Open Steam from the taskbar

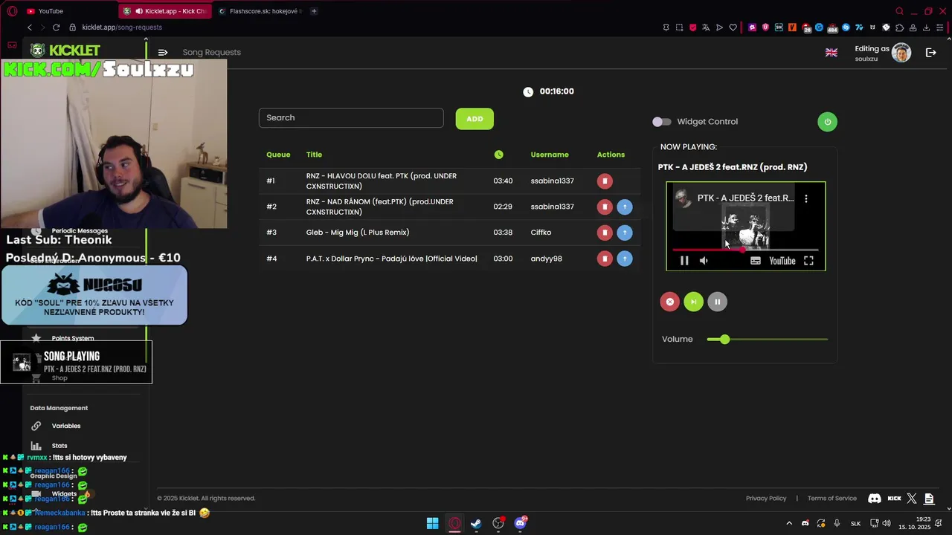tap(476, 523)
